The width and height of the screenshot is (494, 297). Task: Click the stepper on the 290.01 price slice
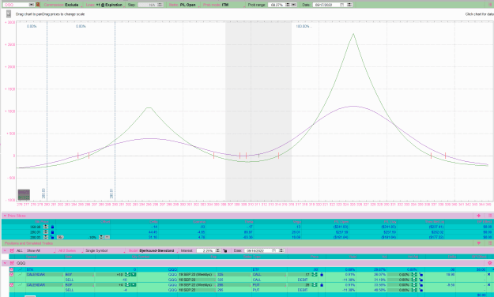[x=46, y=231]
